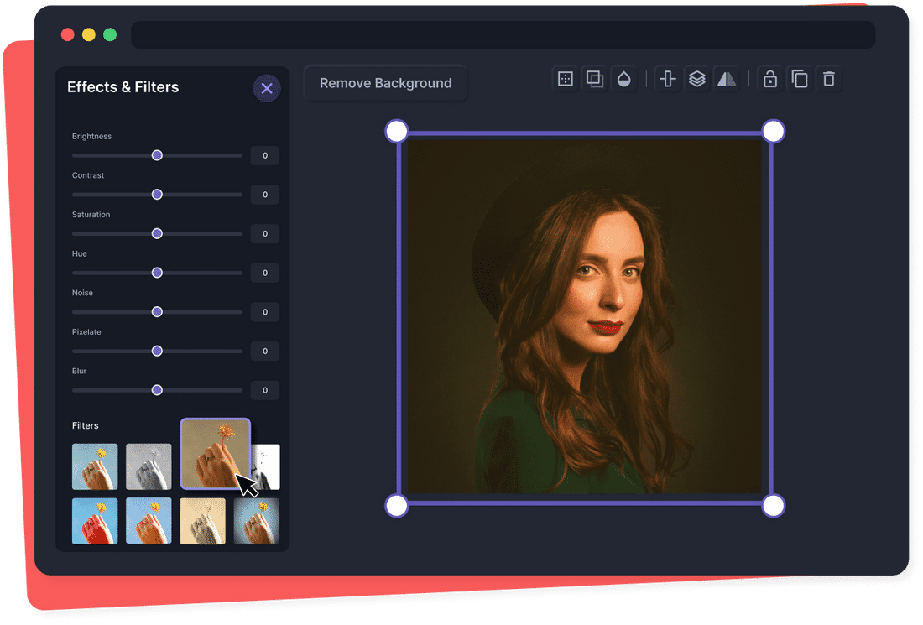Image resolution: width=923 pixels, height=625 pixels.
Task: Click the "Effects & Filters" panel title
Action: pos(123,87)
